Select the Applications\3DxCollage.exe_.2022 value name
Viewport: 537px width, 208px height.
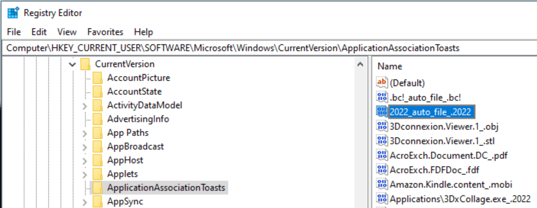pyautogui.click(x=460, y=199)
